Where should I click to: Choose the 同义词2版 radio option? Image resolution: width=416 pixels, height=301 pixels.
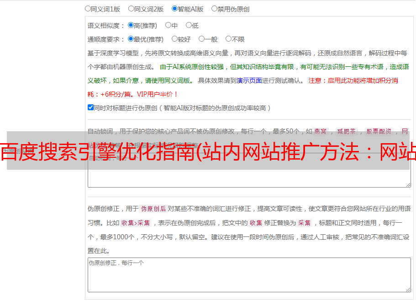[x=131, y=9]
